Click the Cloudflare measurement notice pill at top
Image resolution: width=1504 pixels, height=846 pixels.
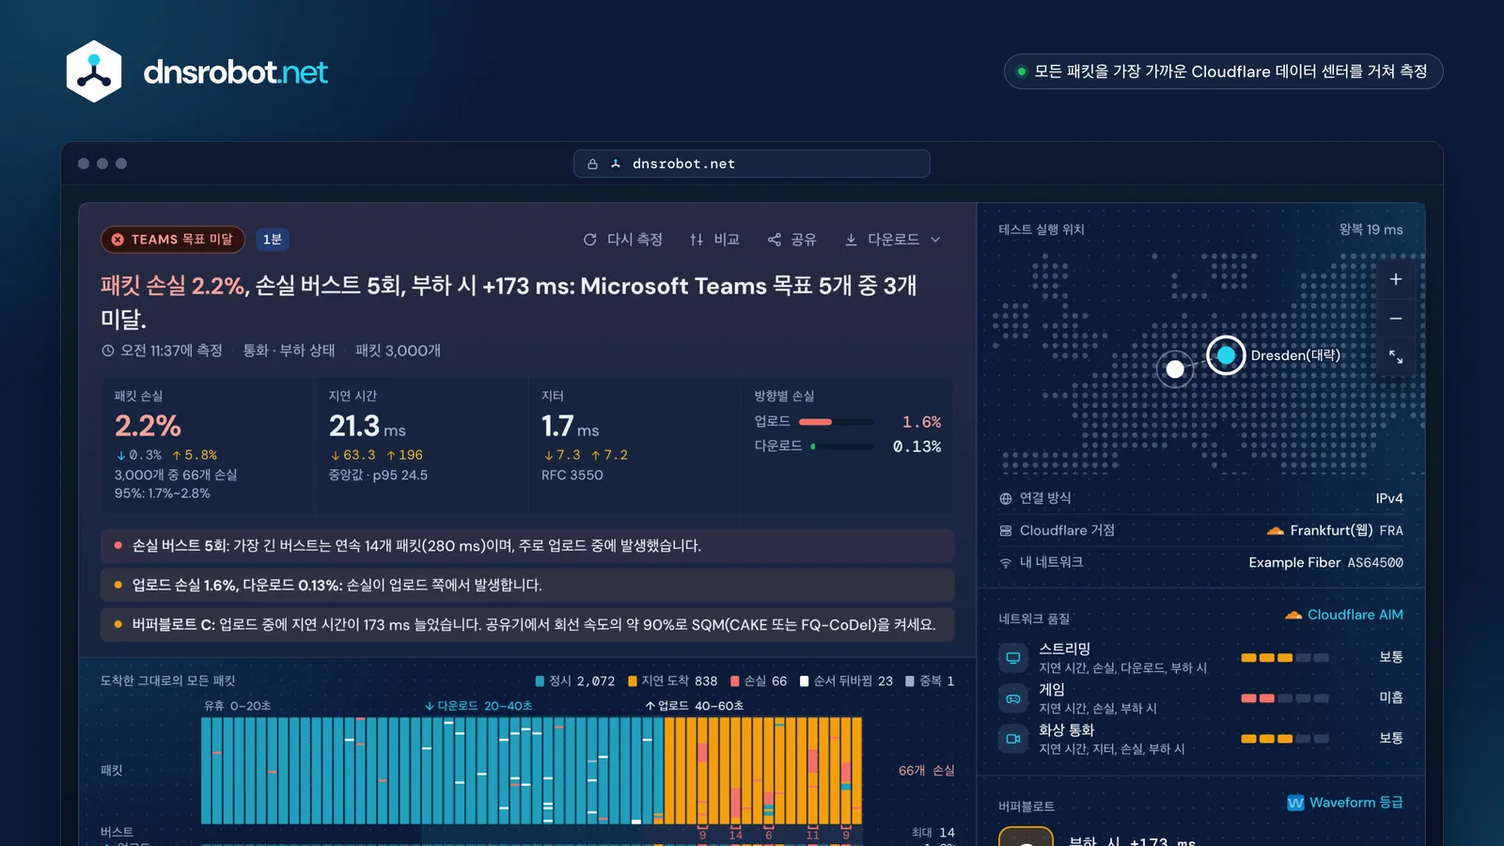coord(1223,71)
